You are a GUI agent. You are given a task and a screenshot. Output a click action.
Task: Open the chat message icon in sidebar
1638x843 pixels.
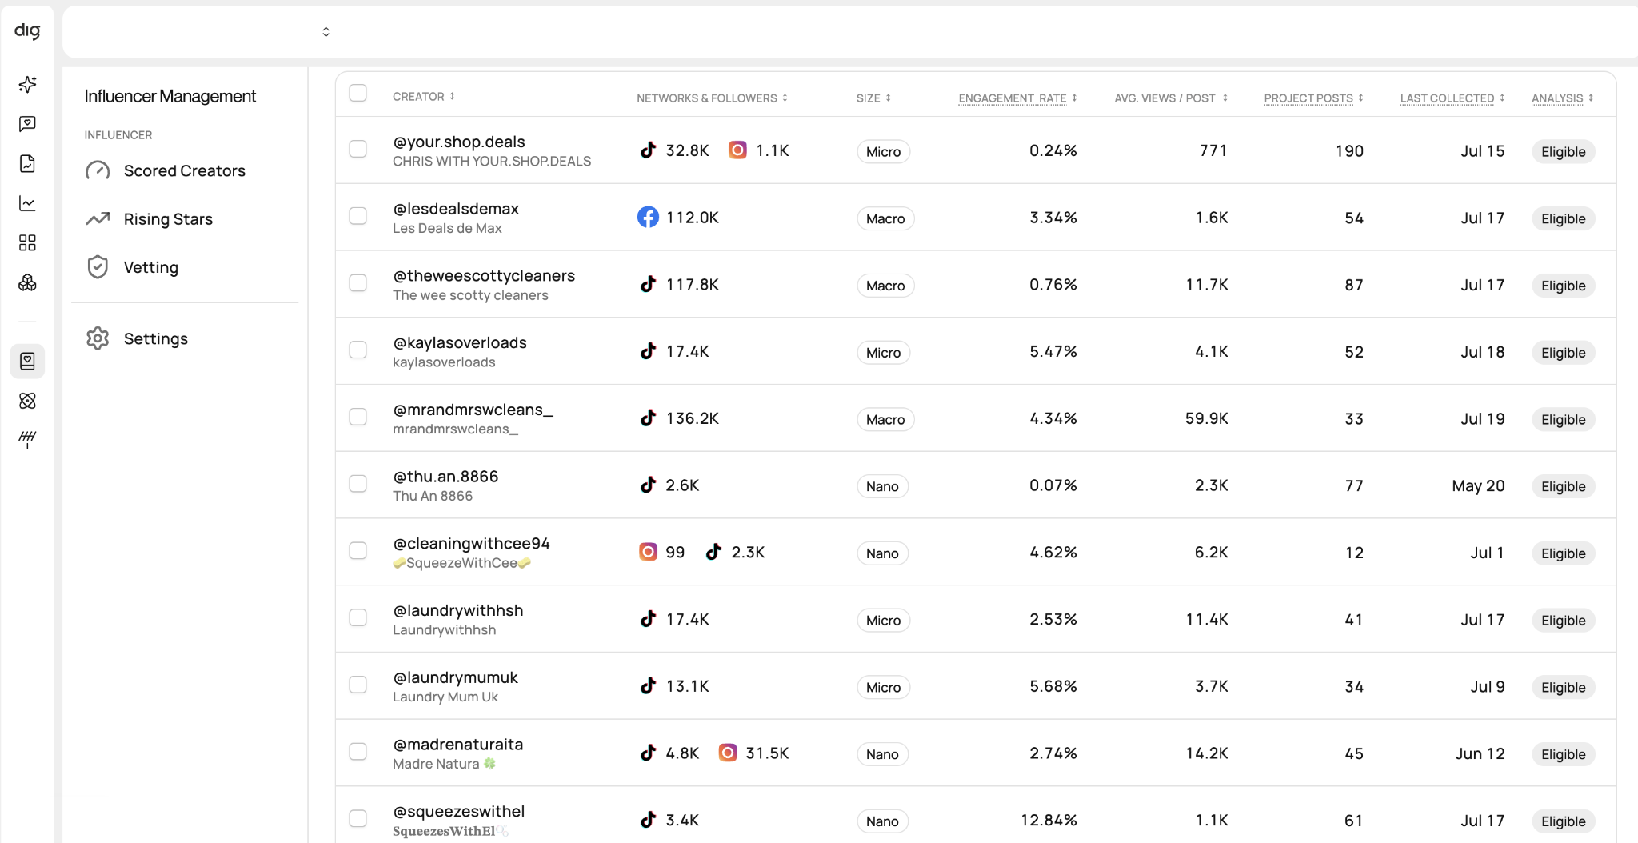pyautogui.click(x=27, y=124)
